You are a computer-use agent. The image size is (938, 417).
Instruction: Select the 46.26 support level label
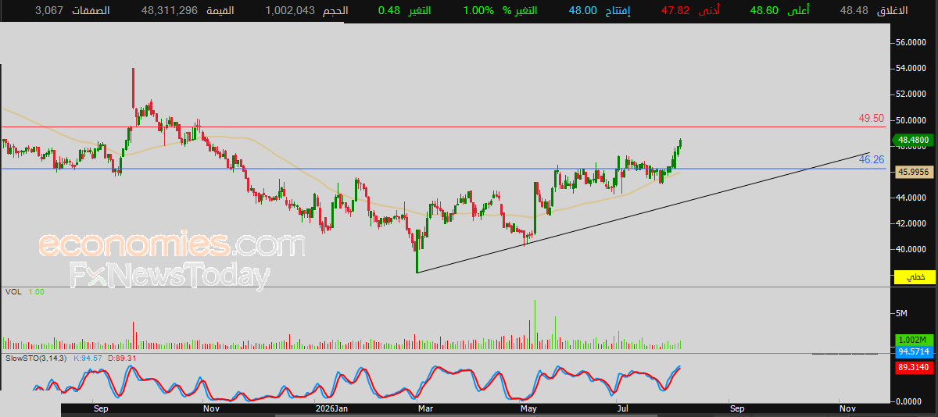[x=872, y=159]
